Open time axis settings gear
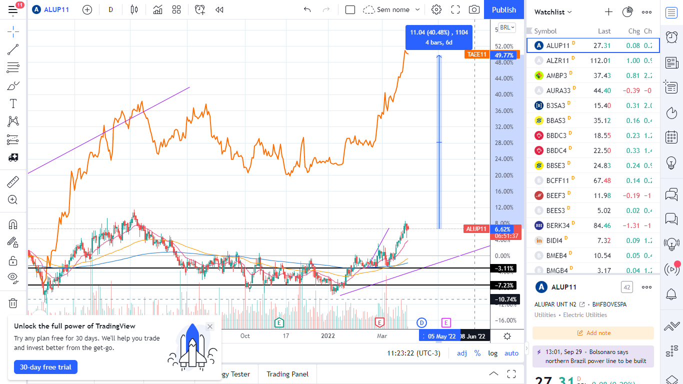Image resolution: width=683 pixels, height=384 pixels. point(507,336)
